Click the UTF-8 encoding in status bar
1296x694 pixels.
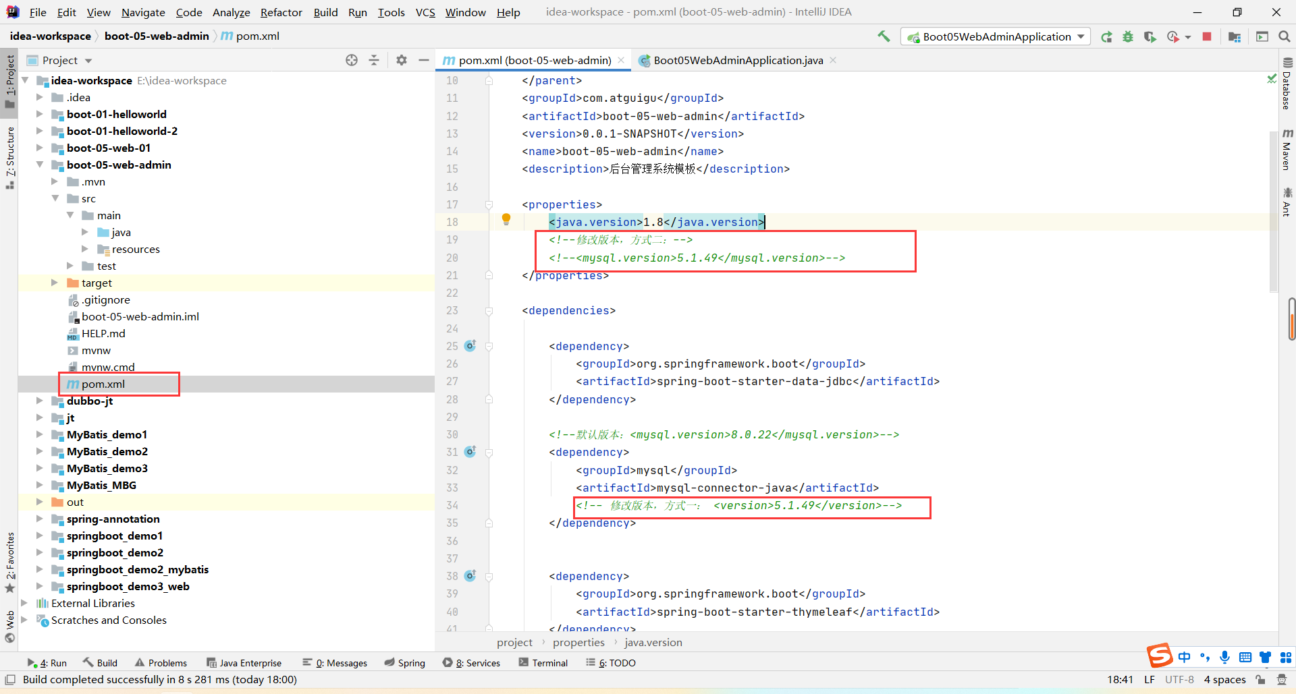tap(1179, 680)
